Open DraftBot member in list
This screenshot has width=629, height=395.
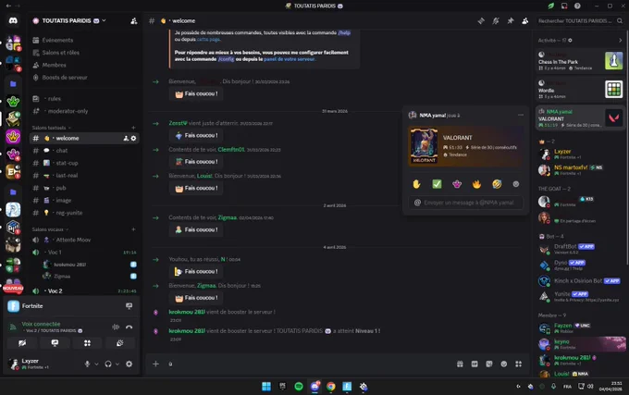point(580,250)
